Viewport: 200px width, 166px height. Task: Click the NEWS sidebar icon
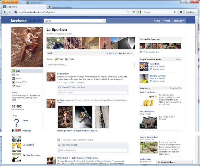pyautogui.click(x=13, y=78)
